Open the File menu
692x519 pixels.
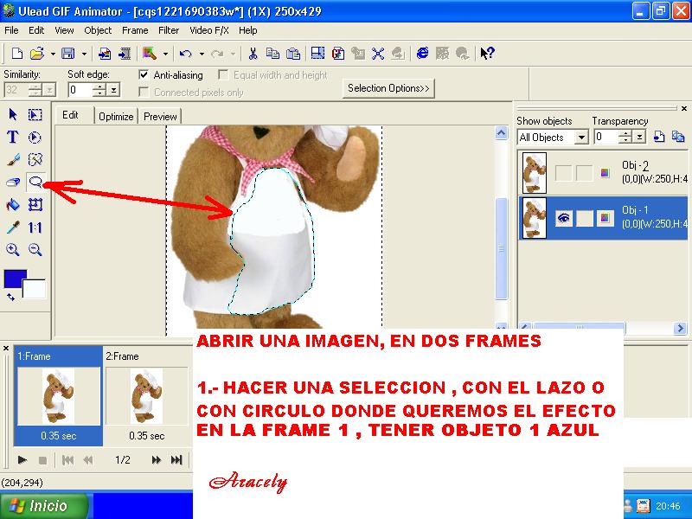(11, 30)
